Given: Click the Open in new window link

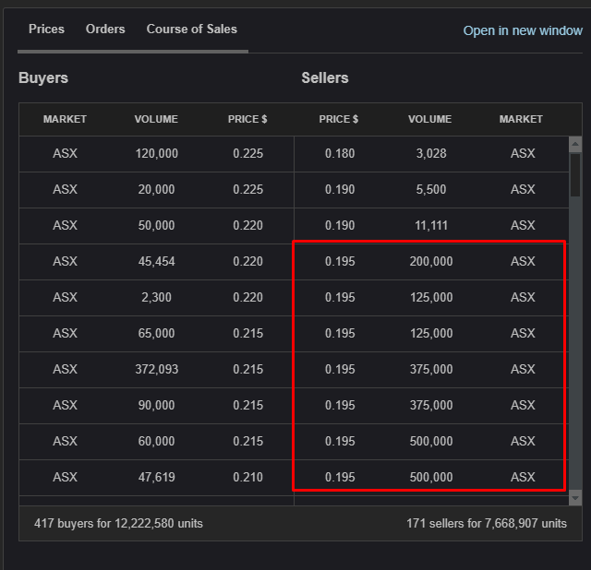Looking at the screenshot, I should 523,30.
